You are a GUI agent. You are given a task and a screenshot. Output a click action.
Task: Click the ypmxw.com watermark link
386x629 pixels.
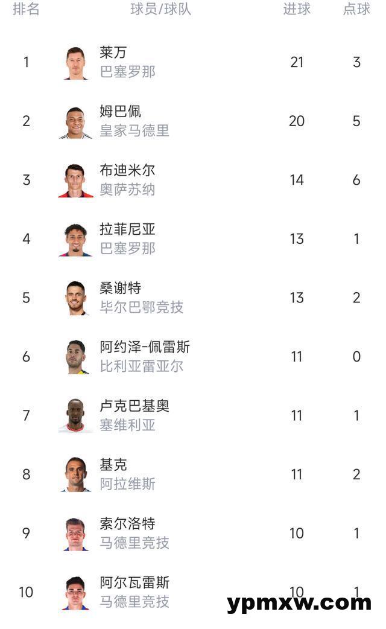tap(299, 602)
